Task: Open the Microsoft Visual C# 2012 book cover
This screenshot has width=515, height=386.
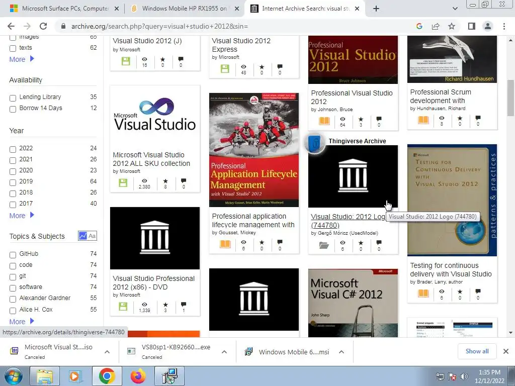Action: click(x=353, y=303)
